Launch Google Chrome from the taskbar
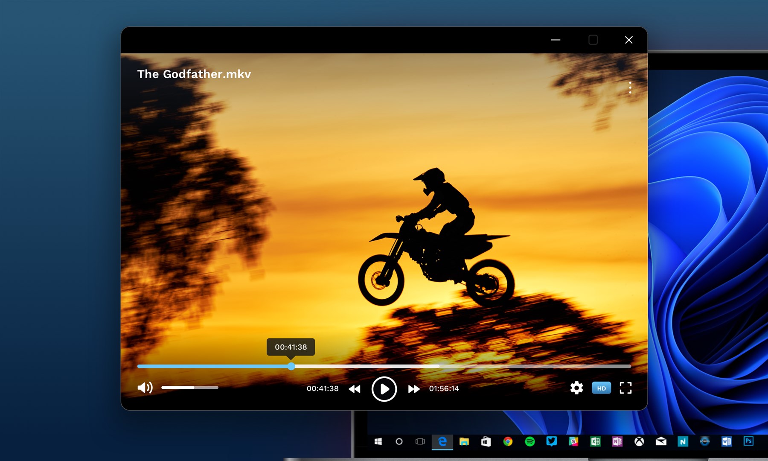The image size is (768, 461). tap(508, 441)
